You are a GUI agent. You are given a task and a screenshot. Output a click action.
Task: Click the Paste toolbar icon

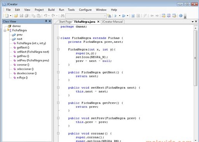pos(38,16)
